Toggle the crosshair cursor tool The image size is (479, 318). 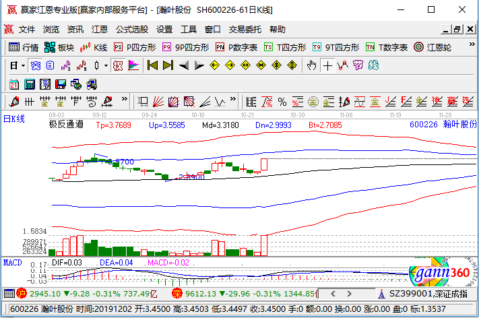(327, 65)
